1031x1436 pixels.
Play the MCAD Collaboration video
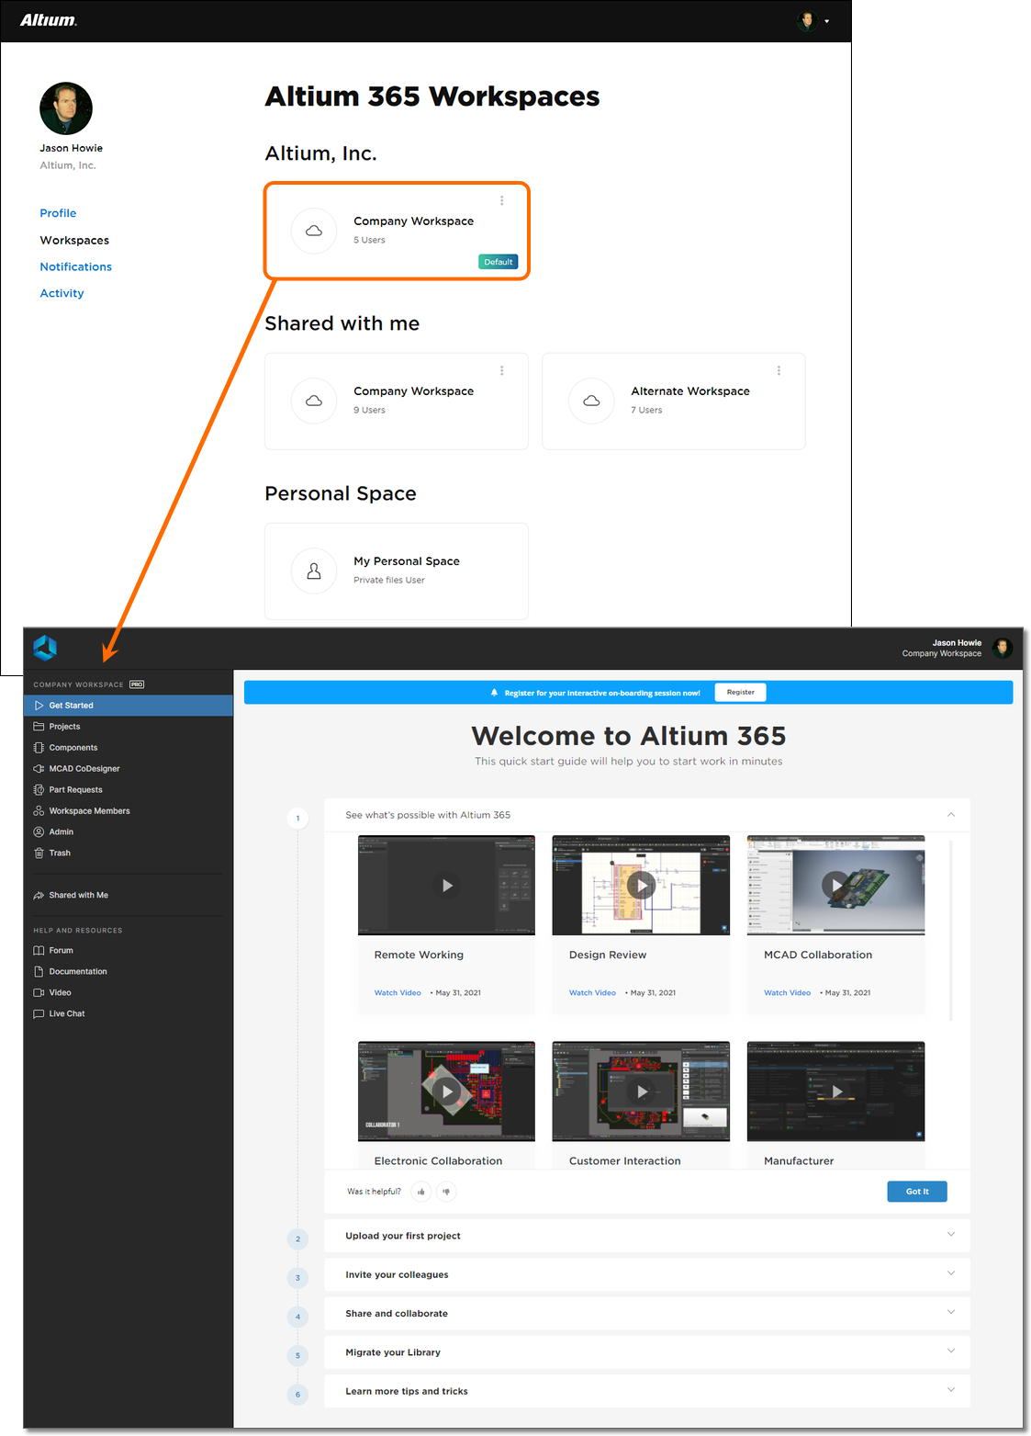coord(835,886)
